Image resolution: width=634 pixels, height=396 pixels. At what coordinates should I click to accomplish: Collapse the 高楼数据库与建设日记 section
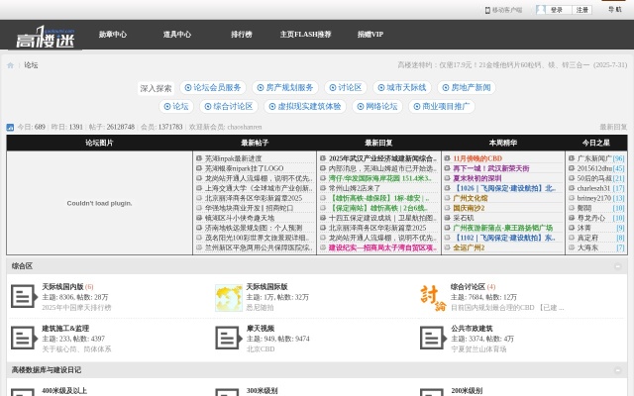pos(618,370)
